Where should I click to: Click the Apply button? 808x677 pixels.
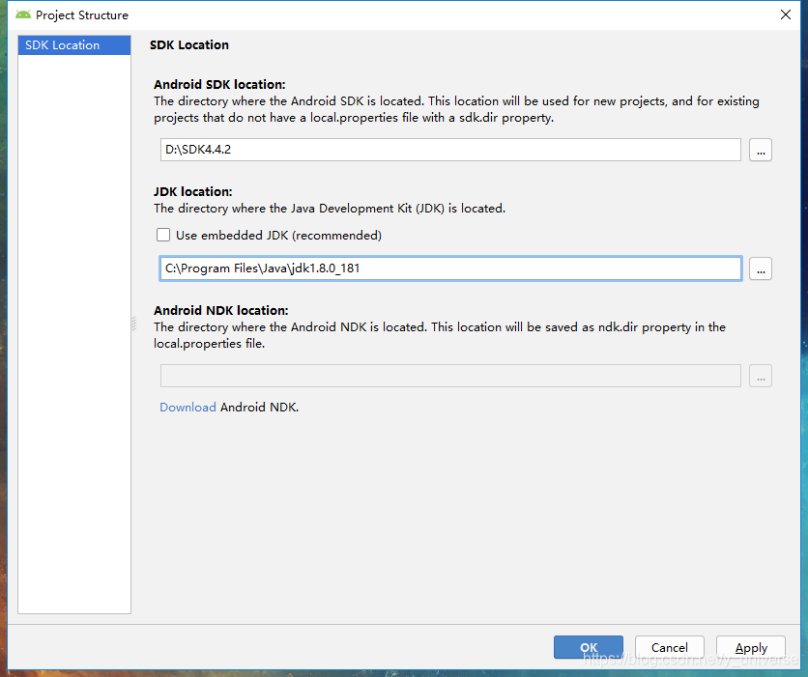point(751,647)
